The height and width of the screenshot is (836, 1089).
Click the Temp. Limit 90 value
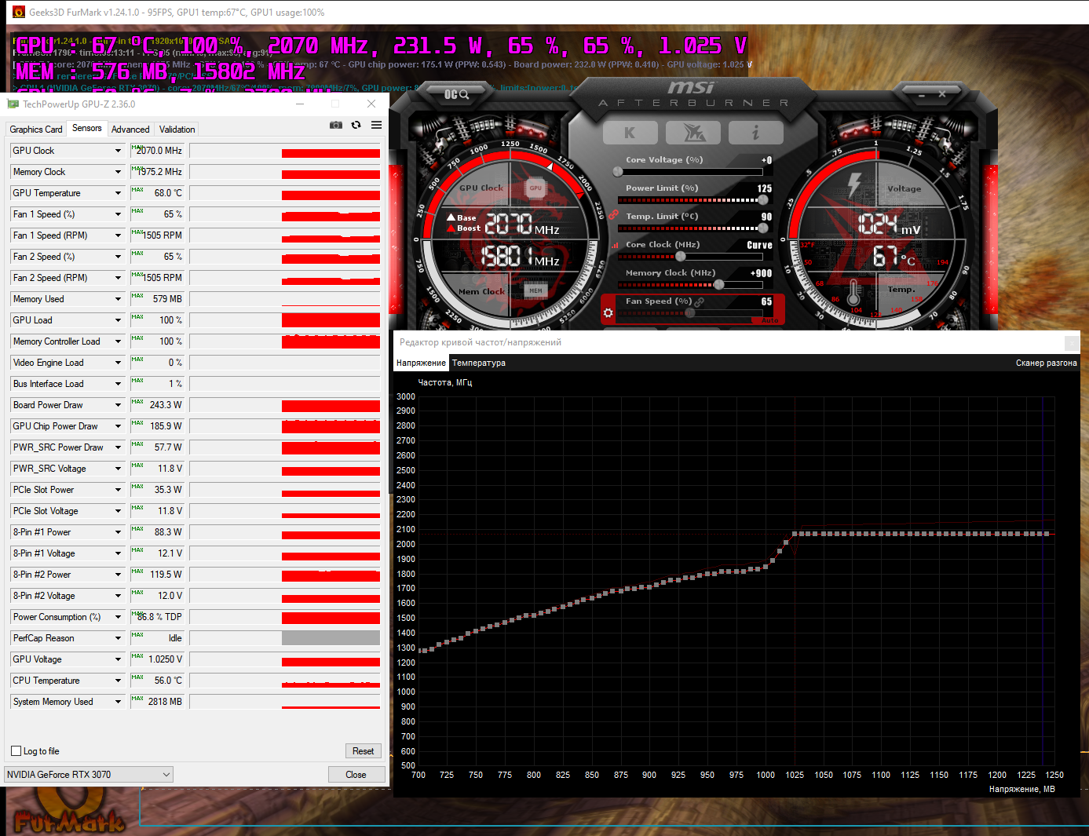pos(766,217)
